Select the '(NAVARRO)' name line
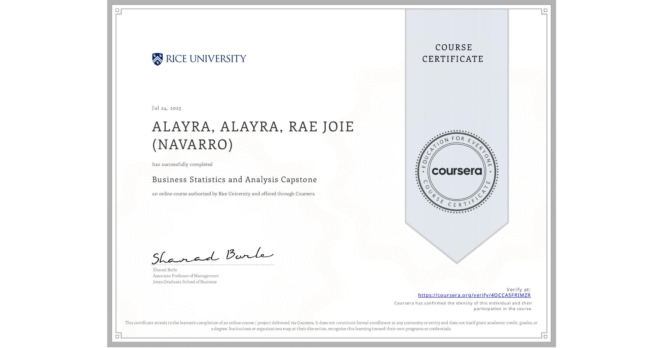 coord(193,144)
